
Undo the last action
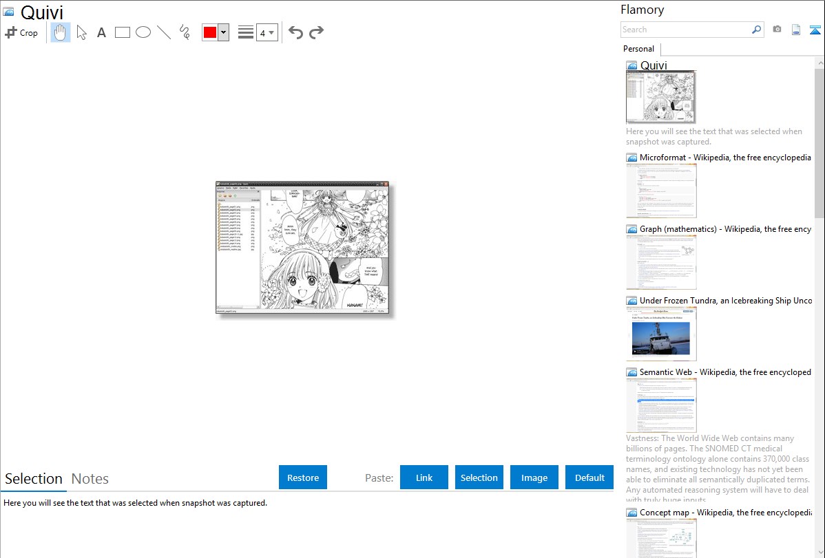tap(295, 32)
